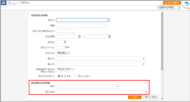Go to ホーム breadcrumb link
The width and height of the screenshot is (190, 102).
[12, 3]
